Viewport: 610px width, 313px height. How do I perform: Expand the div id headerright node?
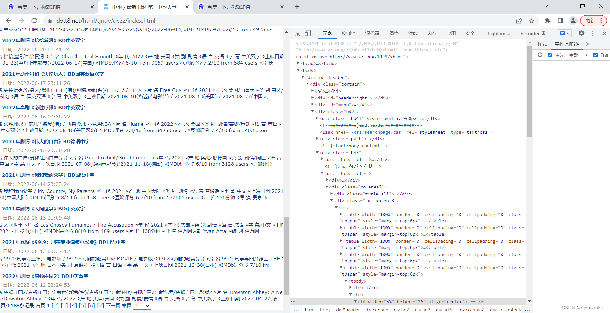coord(312,98)
